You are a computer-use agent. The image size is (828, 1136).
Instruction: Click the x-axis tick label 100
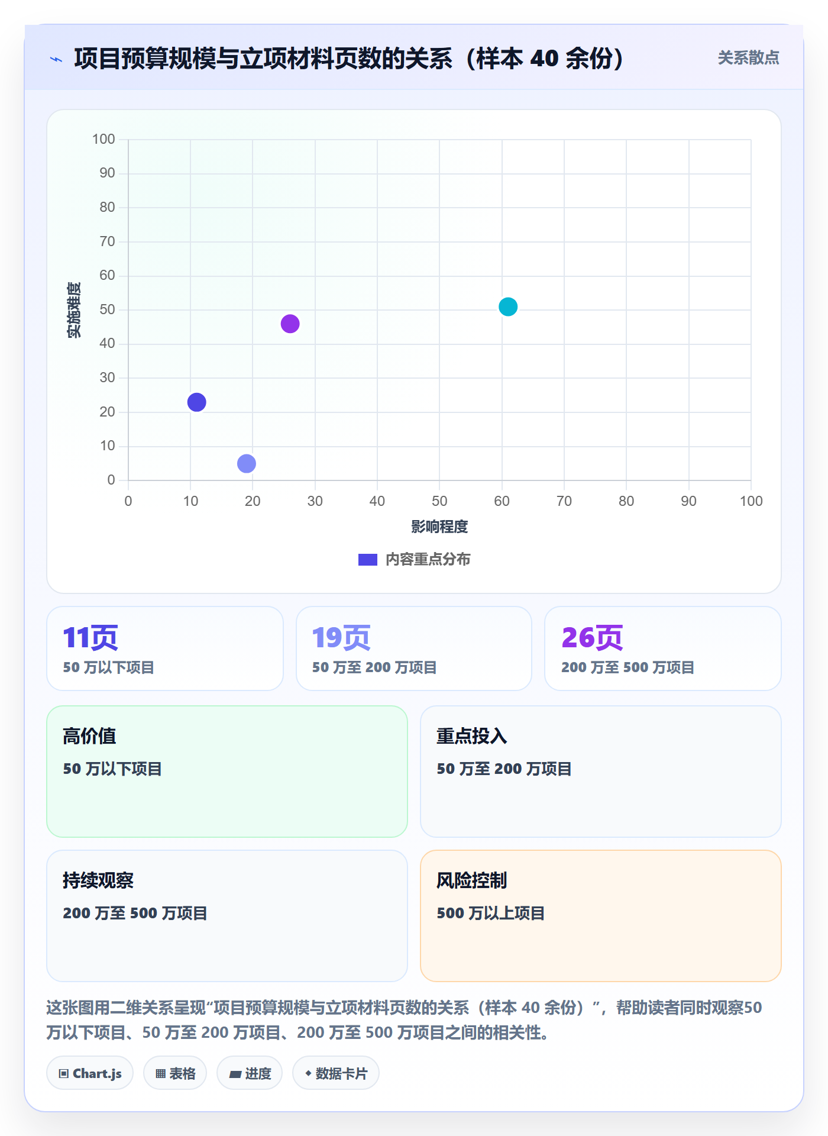751,501
